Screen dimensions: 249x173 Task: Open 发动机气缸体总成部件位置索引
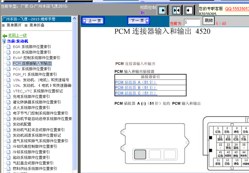tap(39, 130)
